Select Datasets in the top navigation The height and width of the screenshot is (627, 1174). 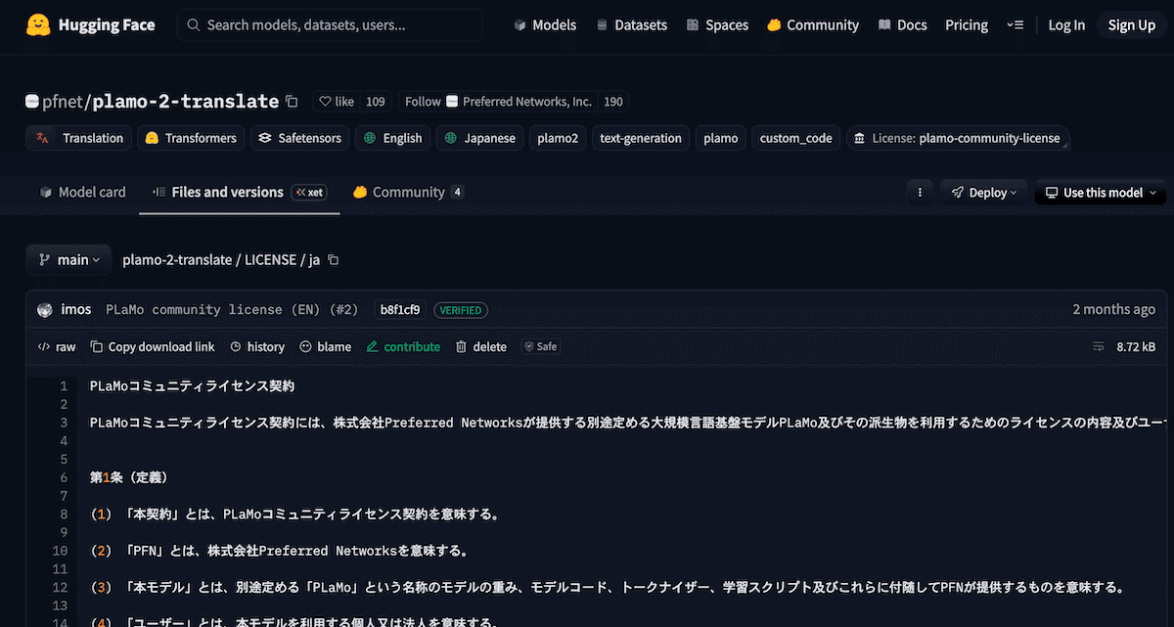[631, 24]
